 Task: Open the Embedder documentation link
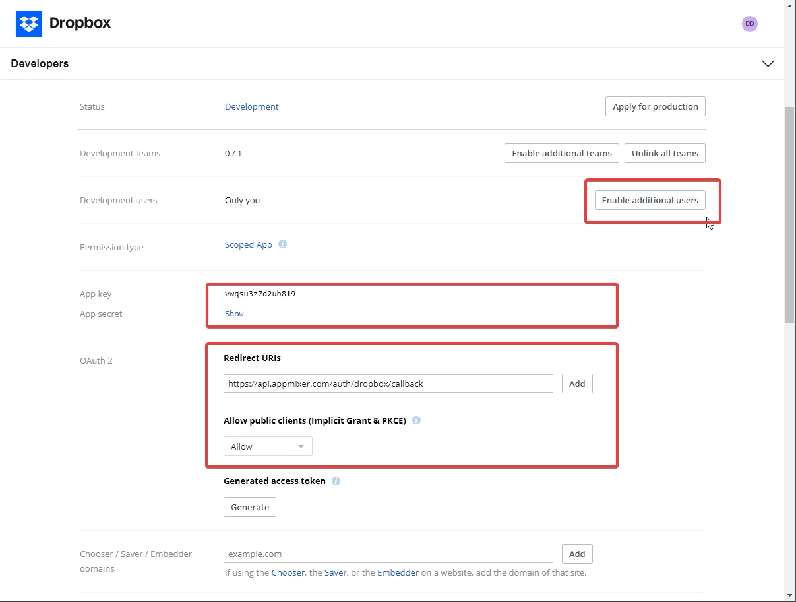[x=398, y=572]
